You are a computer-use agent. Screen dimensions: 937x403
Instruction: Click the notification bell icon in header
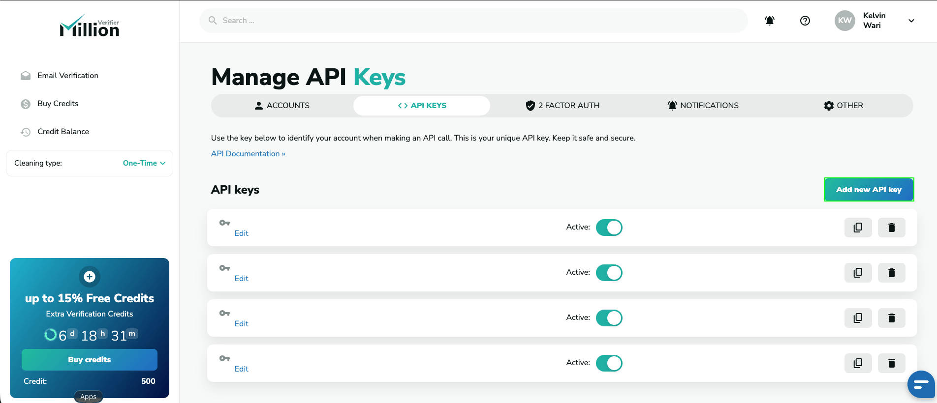click(x=770, y=21)
